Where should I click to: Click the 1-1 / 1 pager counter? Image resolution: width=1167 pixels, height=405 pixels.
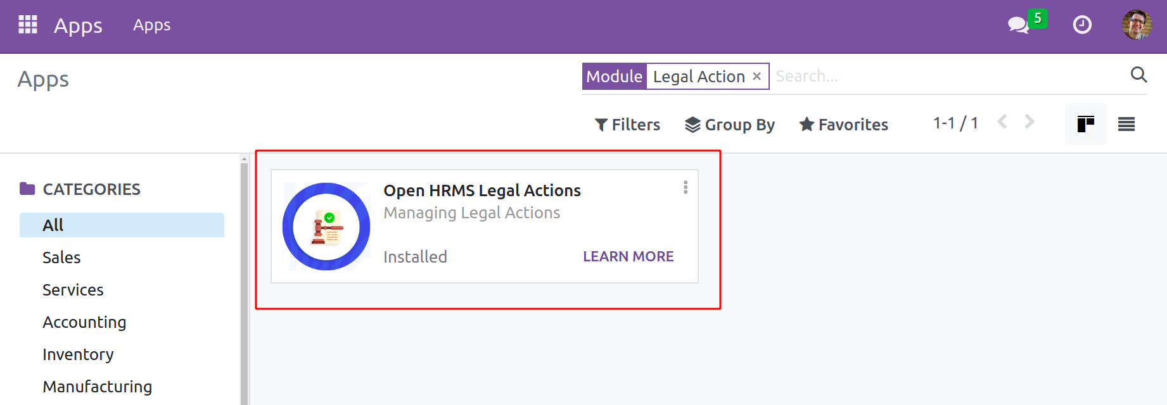pyautogui.click(x=955, y=123)
